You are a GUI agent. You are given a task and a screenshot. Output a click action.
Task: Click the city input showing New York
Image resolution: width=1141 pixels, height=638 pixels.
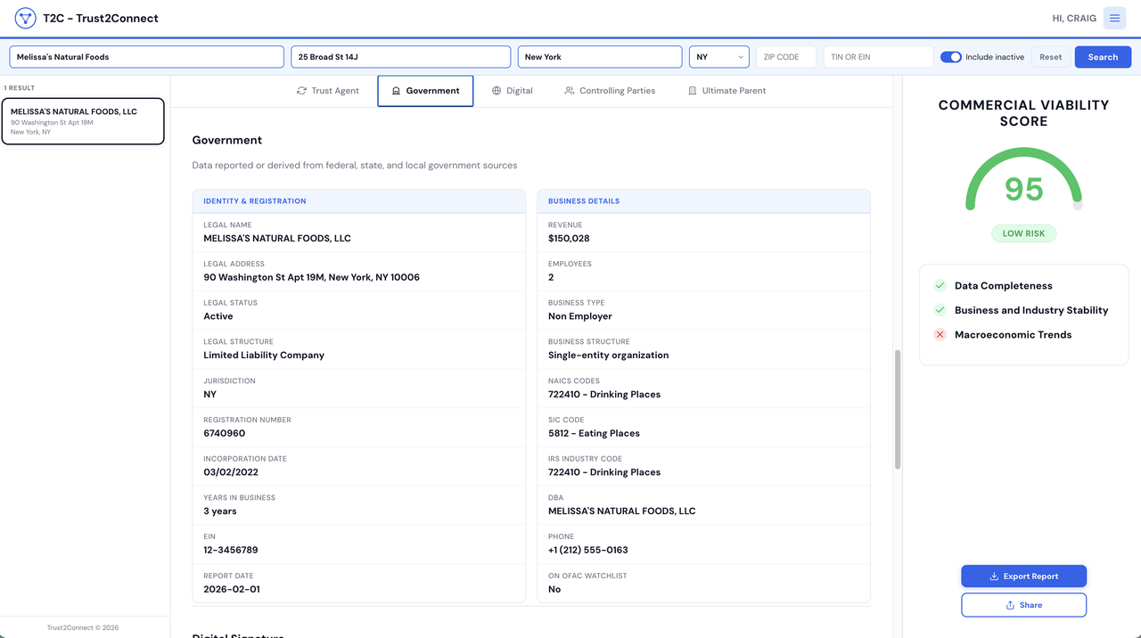[600, 57]
